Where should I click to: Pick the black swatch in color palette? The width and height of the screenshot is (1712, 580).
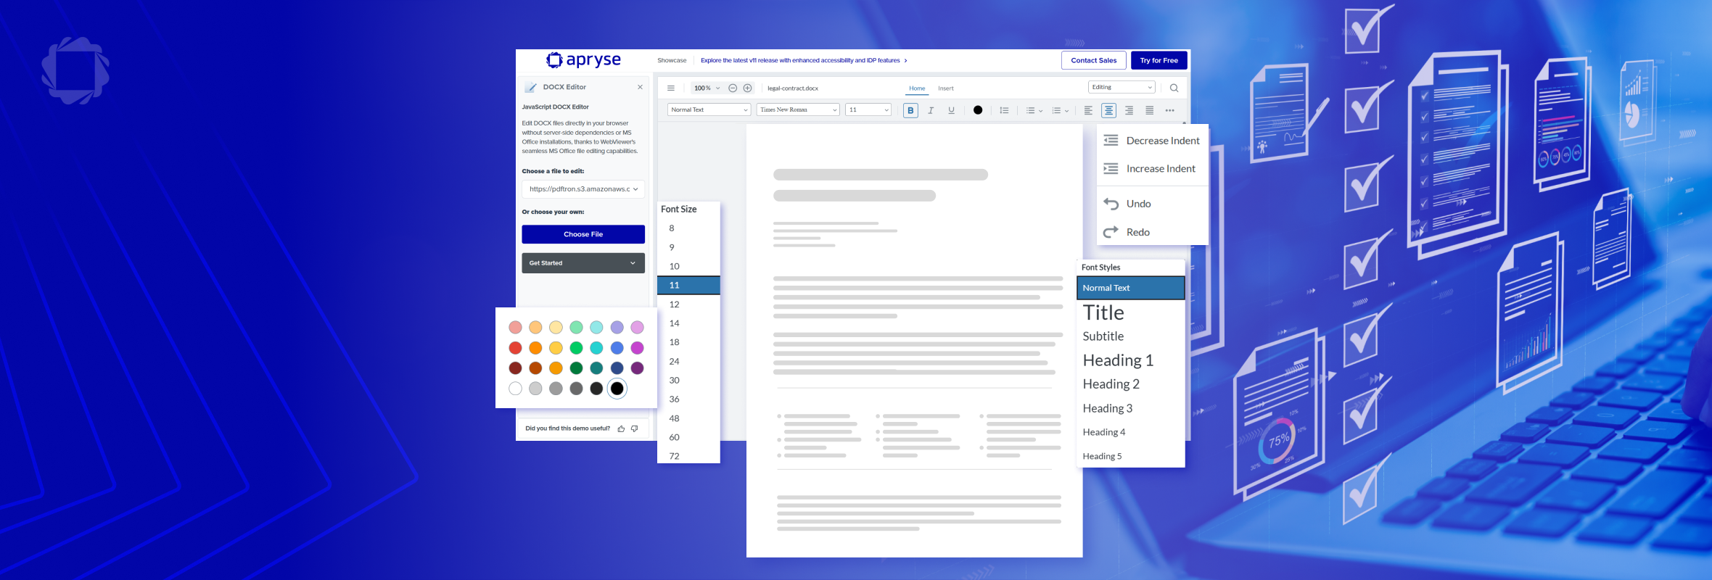pos(617,389)
